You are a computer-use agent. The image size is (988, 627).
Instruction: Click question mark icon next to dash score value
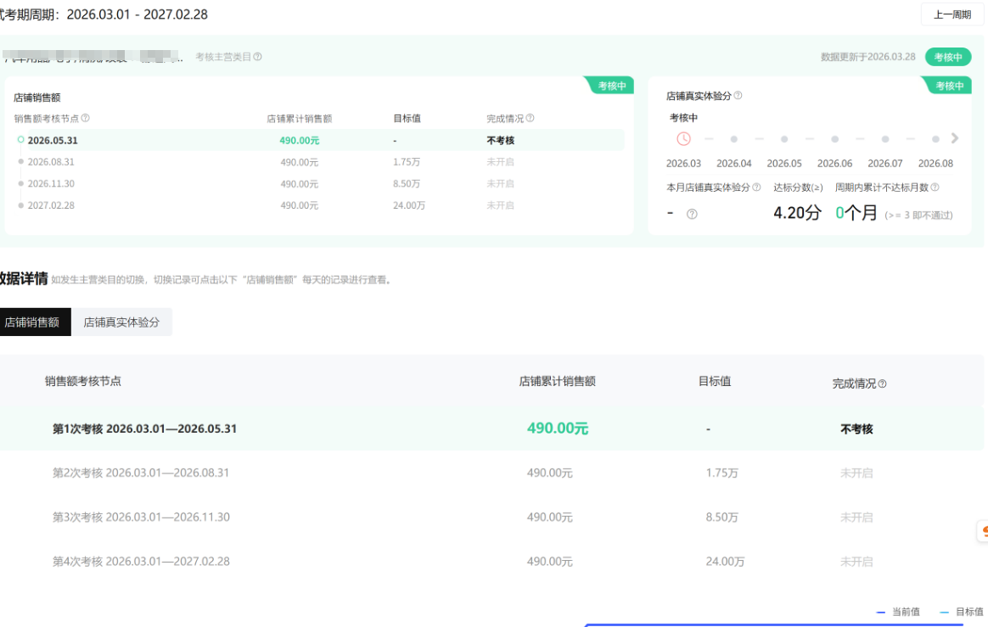[x=692, y=215]
